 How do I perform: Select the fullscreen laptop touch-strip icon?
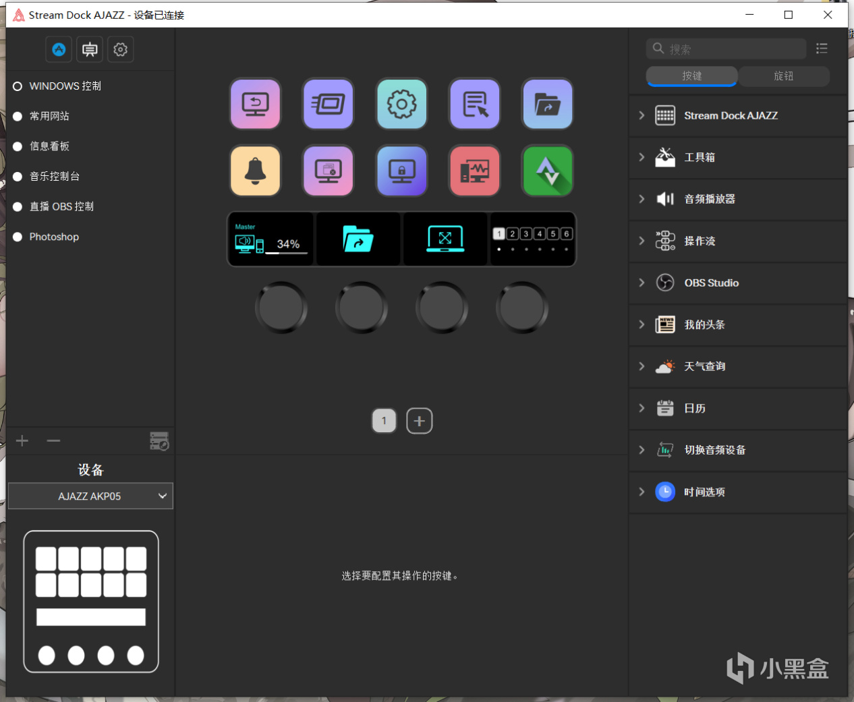[x=445, y=239]
